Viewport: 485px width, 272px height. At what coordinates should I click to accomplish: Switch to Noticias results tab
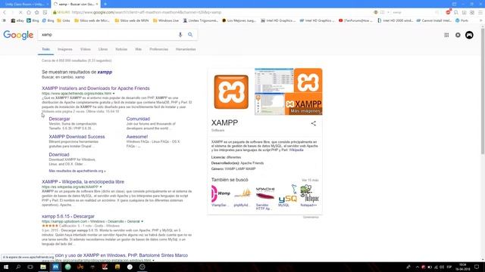pyautogui.click(x=121, y=49)
